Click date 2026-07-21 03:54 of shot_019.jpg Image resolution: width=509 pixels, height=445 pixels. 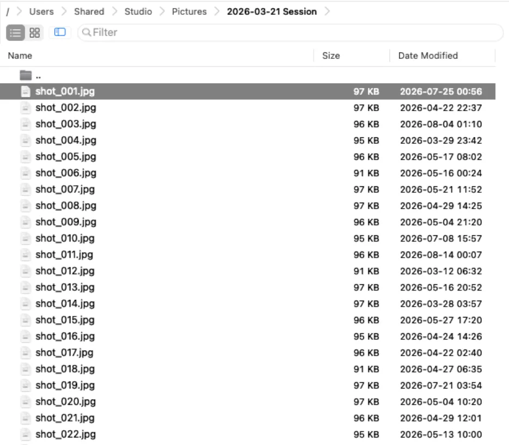tap(441, 385)
